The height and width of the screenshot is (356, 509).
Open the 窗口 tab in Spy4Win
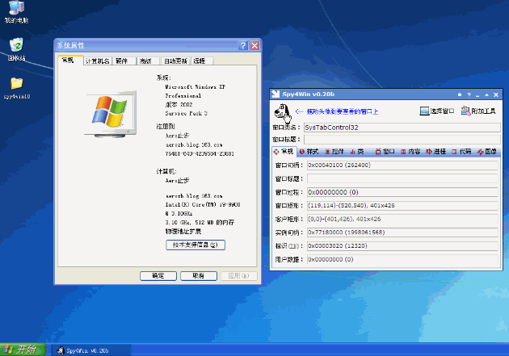coord(385,152)
